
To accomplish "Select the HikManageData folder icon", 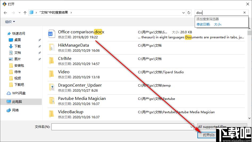I will tap(52, 47).
